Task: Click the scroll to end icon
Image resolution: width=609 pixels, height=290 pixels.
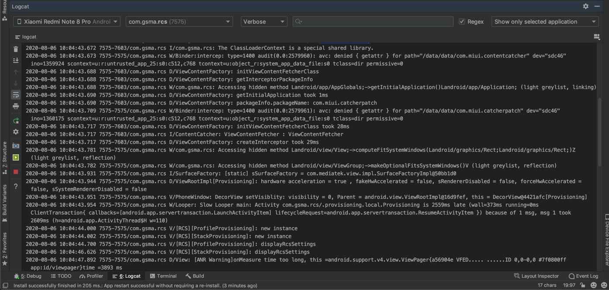Action: [16, 61]
